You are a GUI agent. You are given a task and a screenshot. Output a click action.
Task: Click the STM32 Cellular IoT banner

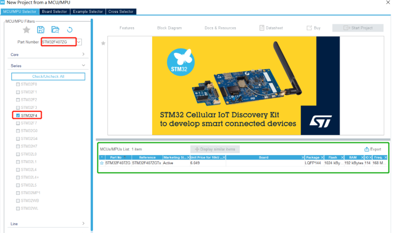tap(246, 86)
